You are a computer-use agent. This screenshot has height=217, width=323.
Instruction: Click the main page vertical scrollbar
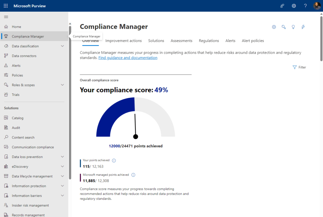[x=321, y=38]
